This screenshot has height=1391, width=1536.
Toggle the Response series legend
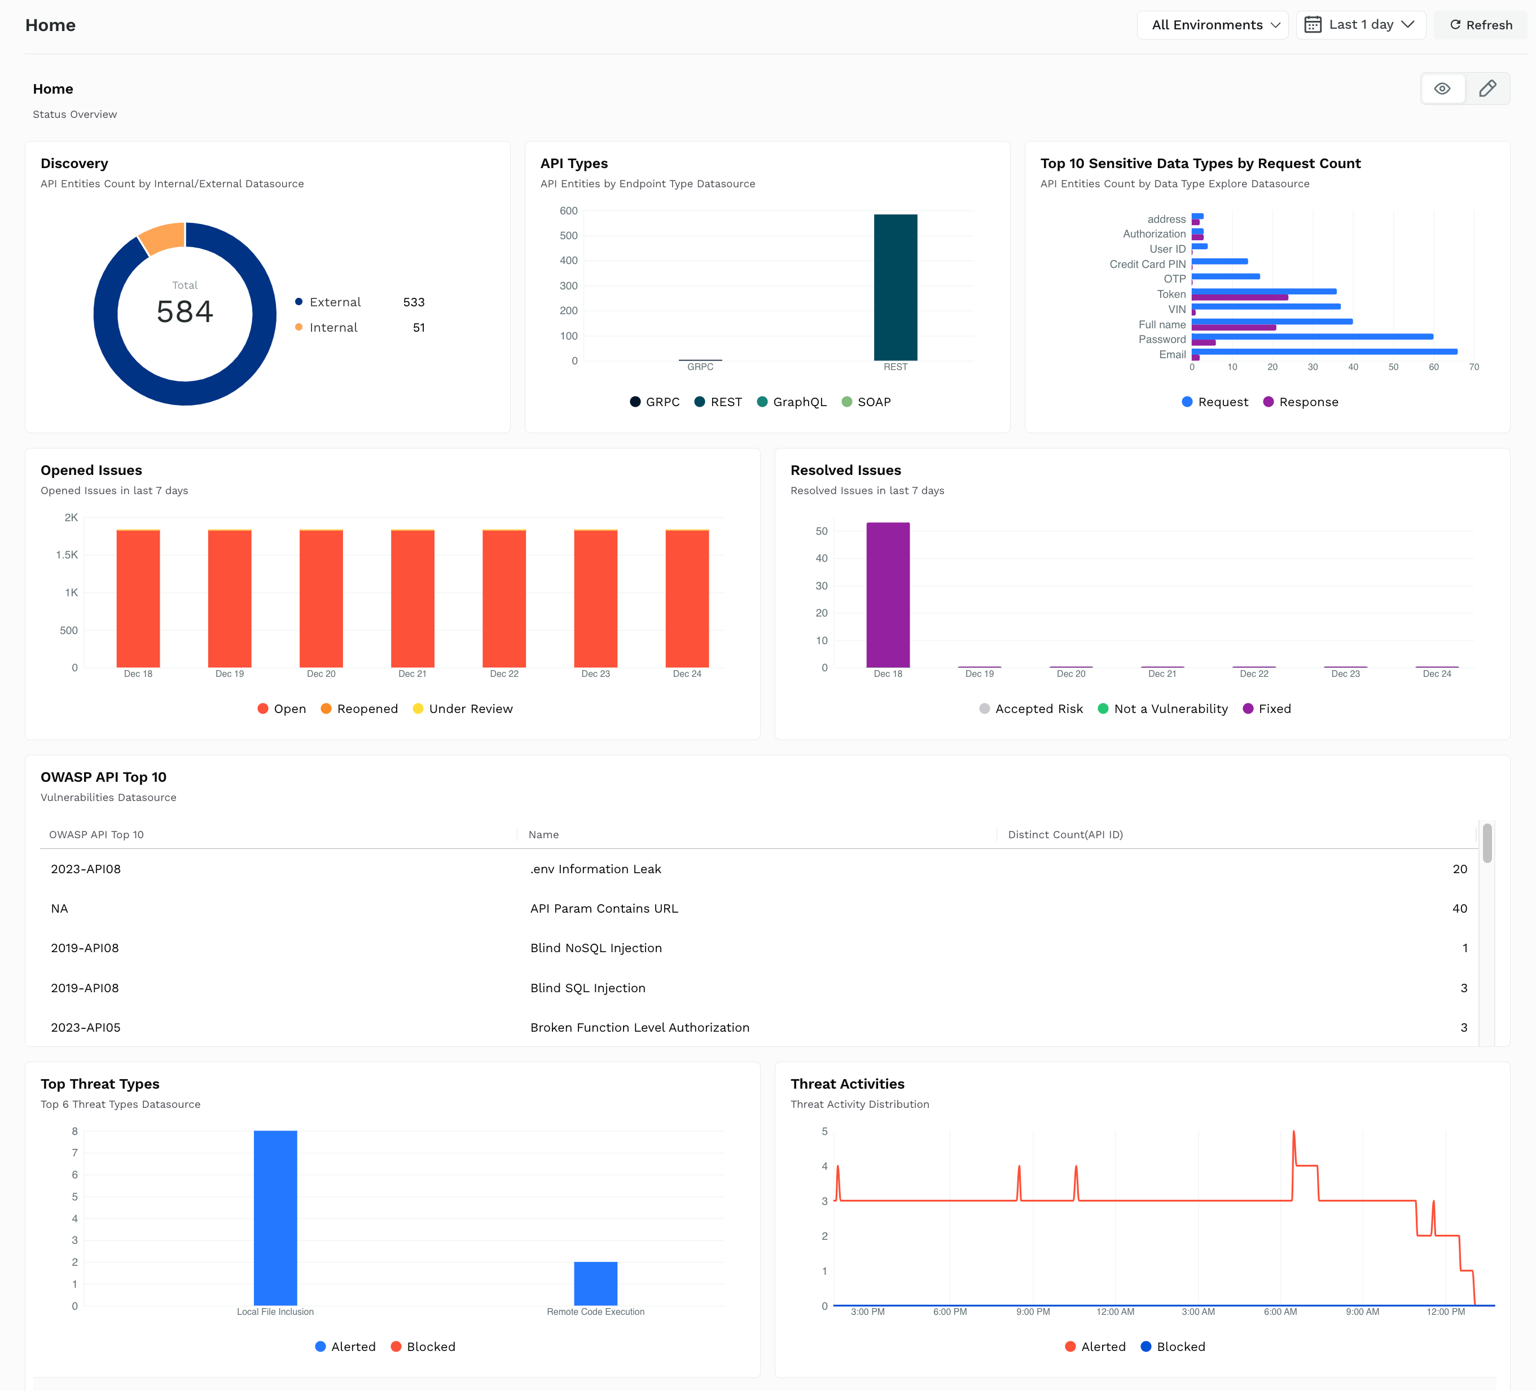[1301, 402]
